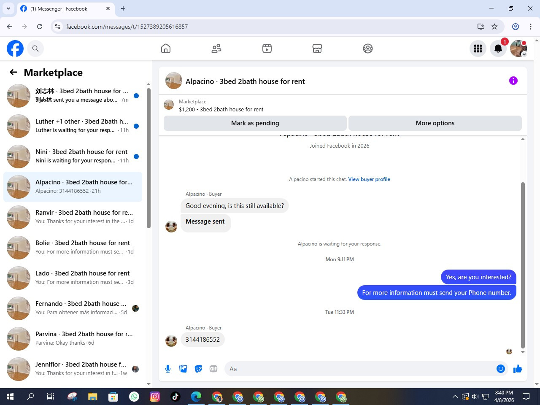
Task: Show hidden system tray icons chevron
Action: (455, 397)
